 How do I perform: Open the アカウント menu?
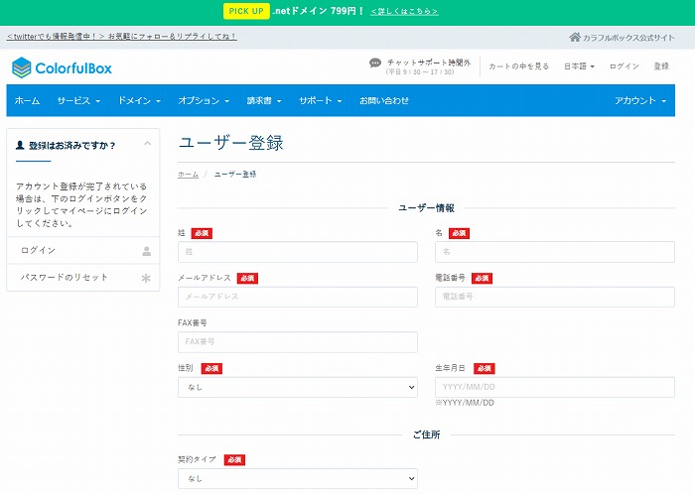tap(639, 101)
